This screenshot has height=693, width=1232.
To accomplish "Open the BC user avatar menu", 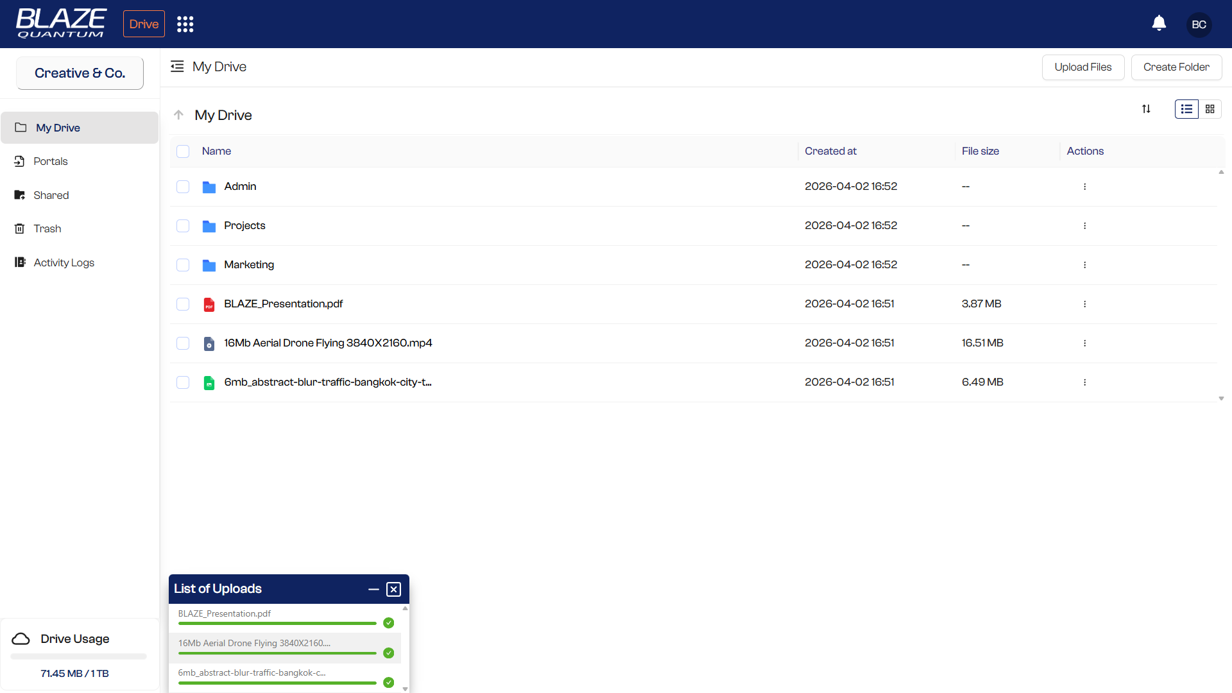I will pyautogui.click(x=1199, y=24).
